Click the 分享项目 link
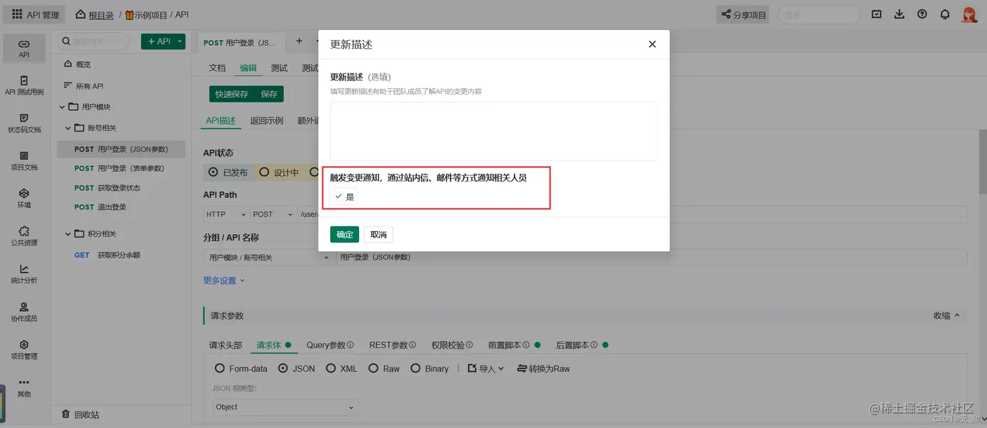 [x=742, y=14]
